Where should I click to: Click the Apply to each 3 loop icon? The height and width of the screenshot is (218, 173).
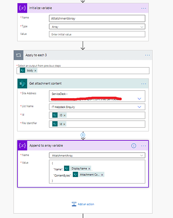18,55
